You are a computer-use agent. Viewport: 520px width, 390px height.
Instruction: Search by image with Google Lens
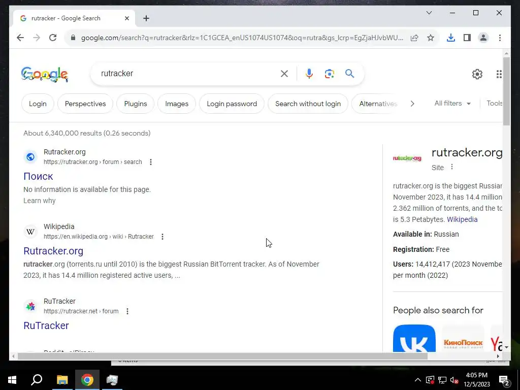tap(329, 74)
